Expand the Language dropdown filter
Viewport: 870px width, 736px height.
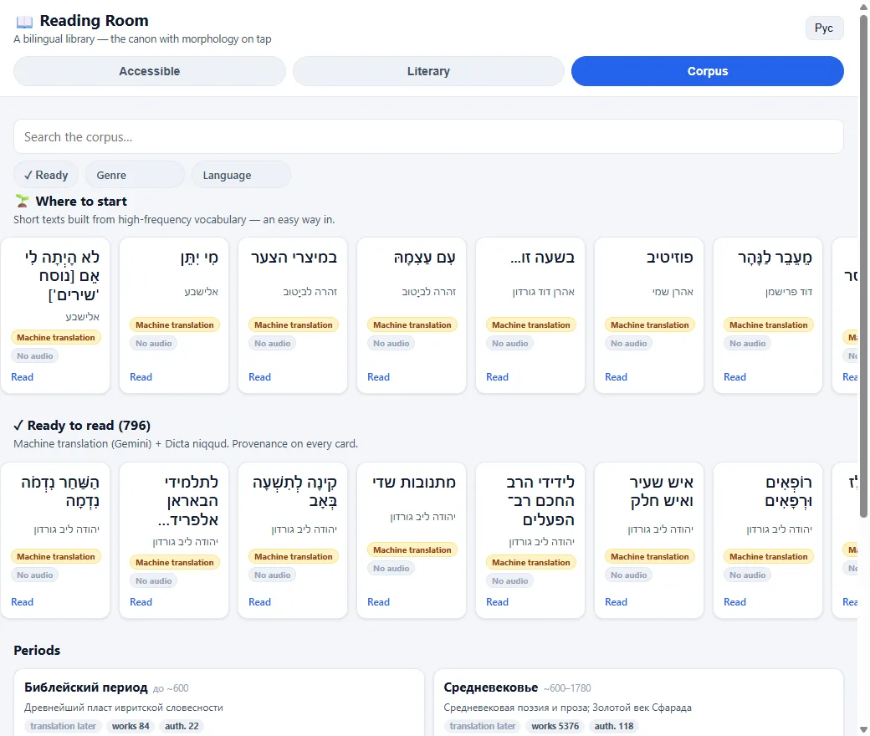click(241, 176)
